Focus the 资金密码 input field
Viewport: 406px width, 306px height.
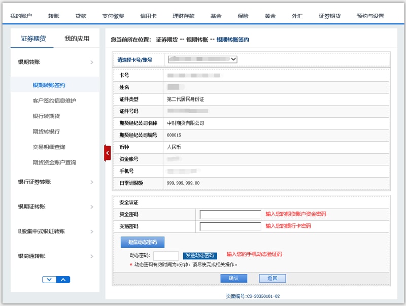pyautogui.click(x=230, y=214)
